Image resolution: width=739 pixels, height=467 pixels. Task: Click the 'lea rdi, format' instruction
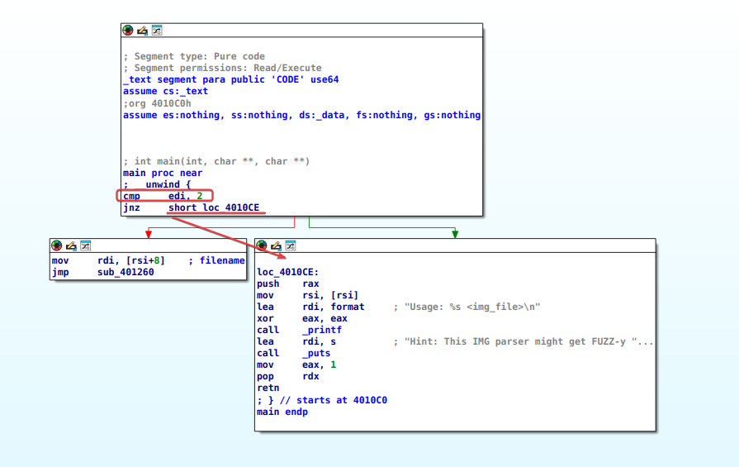click(x=310, y=307)
